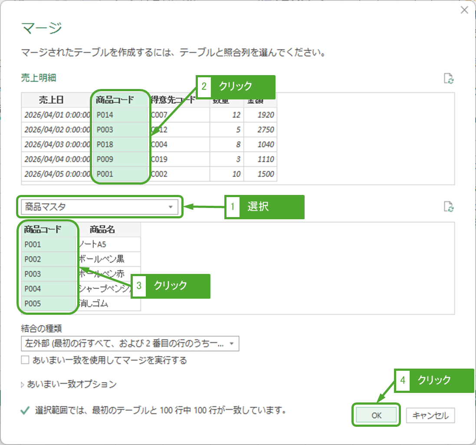Viewport: 476px width, 445px height.
Task: Select 金額 column in the top table
Action: 260,103
